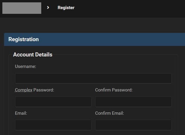Viewport: 185px width, 135px height.
Task: Click the Email label
Action: (x=21, y=113)
